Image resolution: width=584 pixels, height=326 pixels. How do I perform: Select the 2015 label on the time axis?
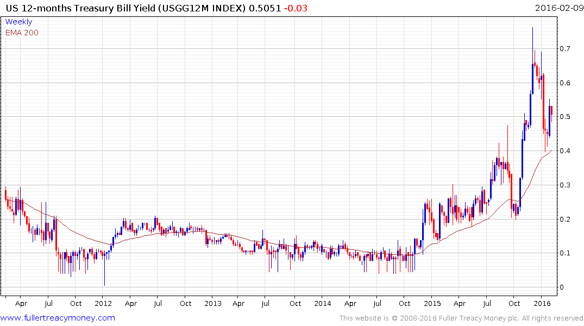[x=432, y=303]
